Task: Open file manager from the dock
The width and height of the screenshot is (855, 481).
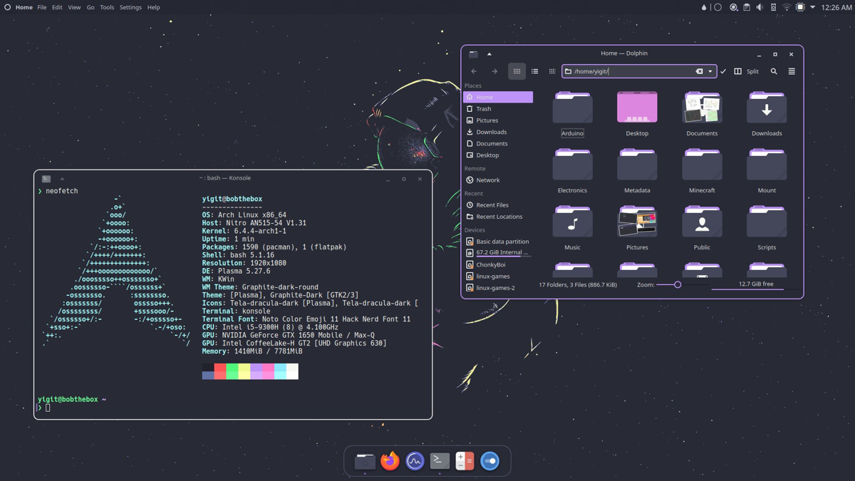Action: click(x=365, y=461)
